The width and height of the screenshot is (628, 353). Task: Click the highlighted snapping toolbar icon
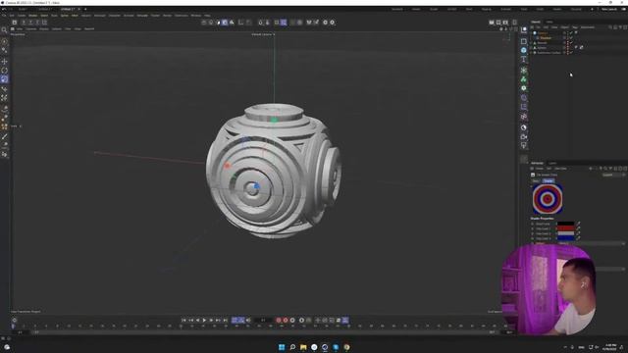pyautogui.click(x=225, y=23)
